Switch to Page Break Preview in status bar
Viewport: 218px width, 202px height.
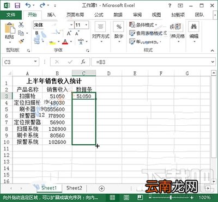(140, 198)
